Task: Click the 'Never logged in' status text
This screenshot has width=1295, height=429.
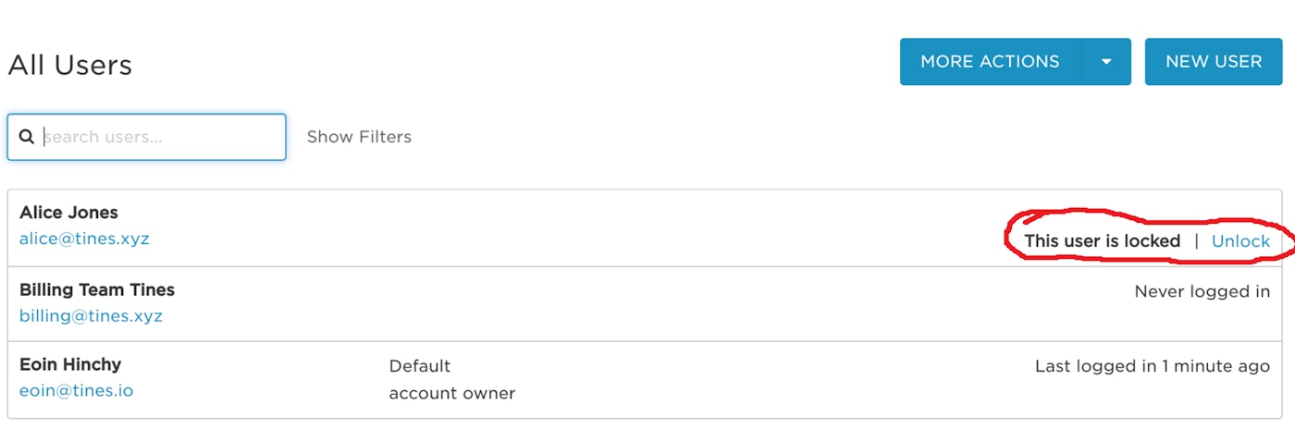Action: 1202,292
